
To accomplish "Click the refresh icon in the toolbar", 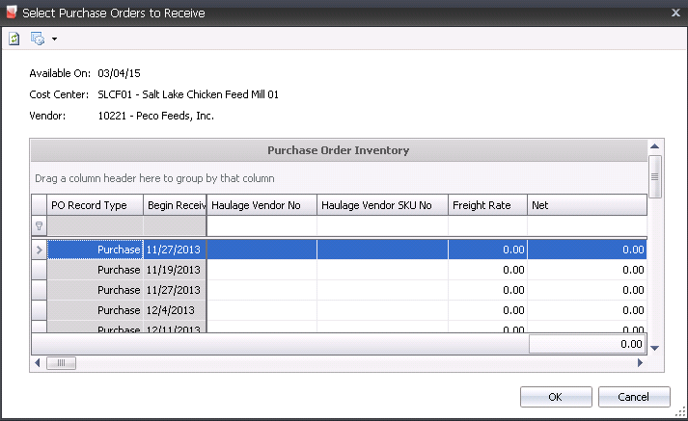I will tap(14, 39).
